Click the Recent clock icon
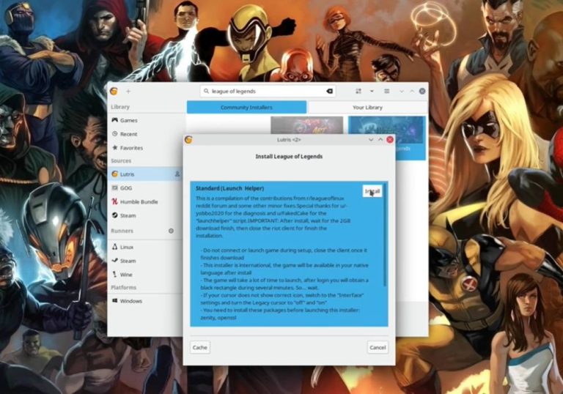The height and width of the screenshot is (394, 563). pyautogui.click(x=114, y=133)
